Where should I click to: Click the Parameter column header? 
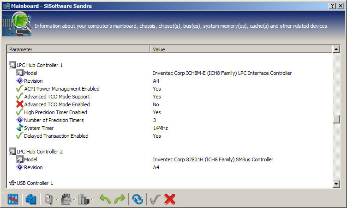[78, 49]
